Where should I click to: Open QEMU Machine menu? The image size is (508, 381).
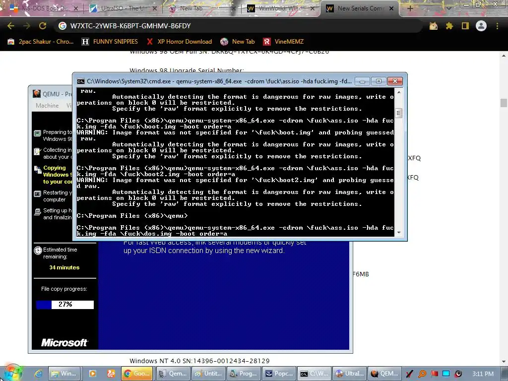[x=47, y=106]
